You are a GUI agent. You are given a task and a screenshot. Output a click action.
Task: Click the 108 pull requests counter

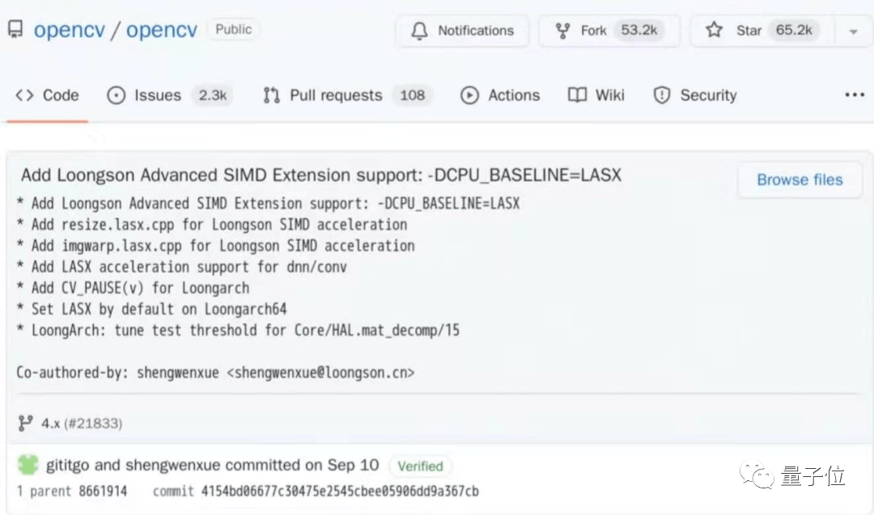412,95
